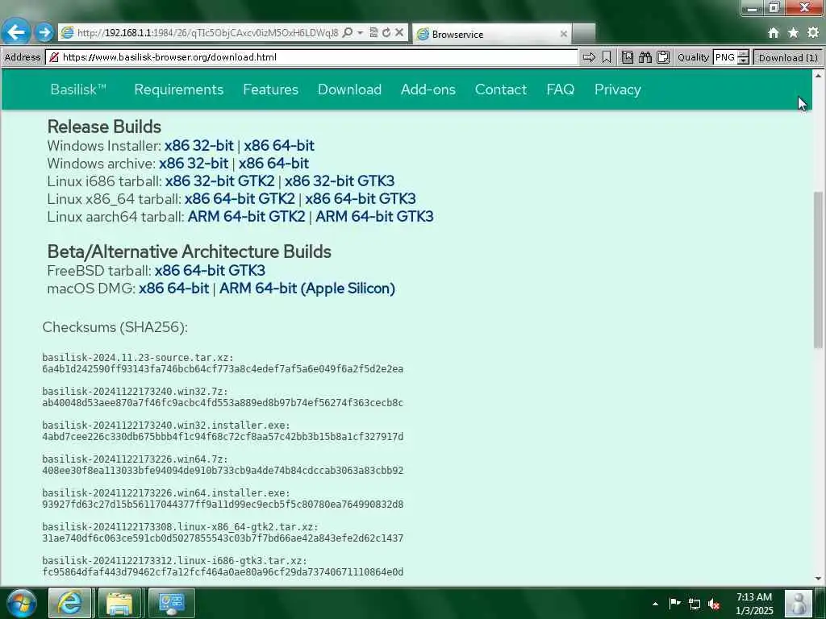826x619 pixels.
Task: Download Linux i686 x86 32-bit GTK2 tarball
Action: click(x=219, y=181)
